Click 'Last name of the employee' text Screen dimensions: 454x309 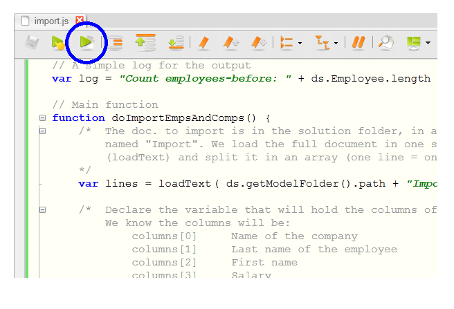click(x=314, y=249)
